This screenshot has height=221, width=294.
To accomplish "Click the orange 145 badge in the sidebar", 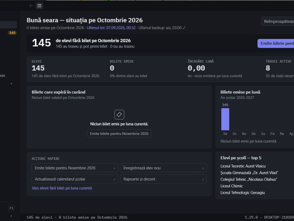I will pyautogui.click(x=12, y=33).
